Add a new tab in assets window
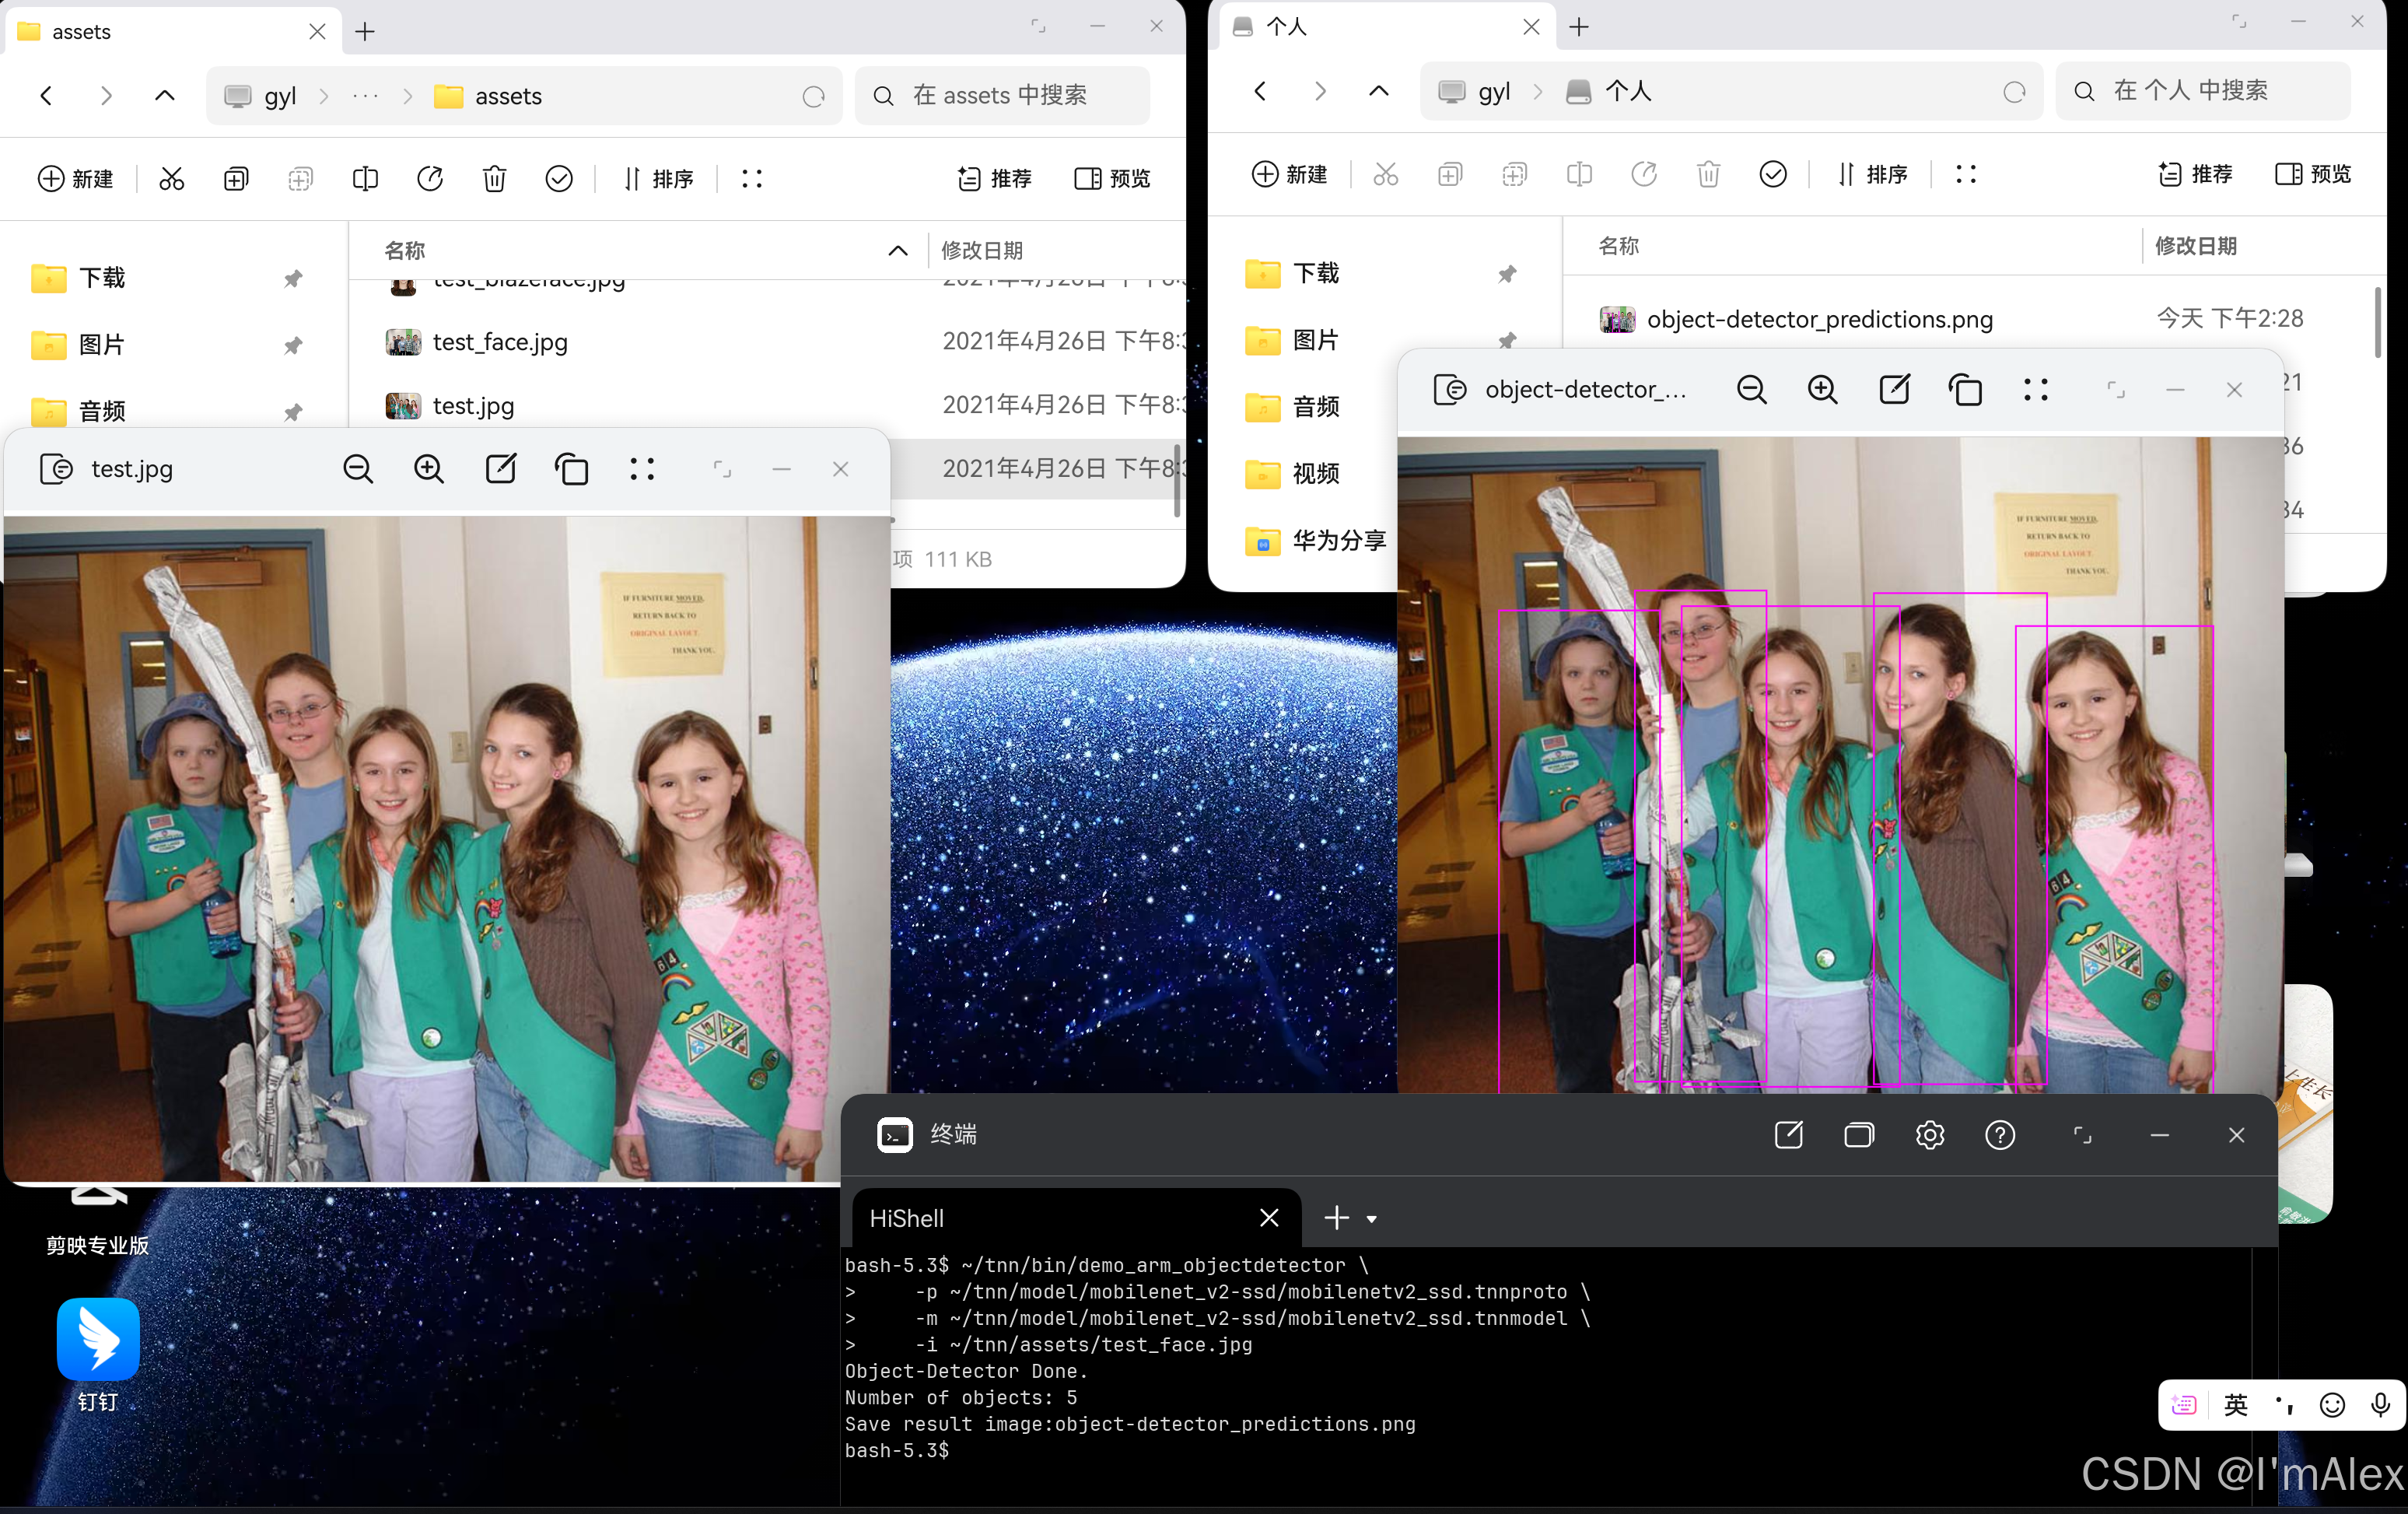The image size is (2408, 1514). click(x=365, y=32)
